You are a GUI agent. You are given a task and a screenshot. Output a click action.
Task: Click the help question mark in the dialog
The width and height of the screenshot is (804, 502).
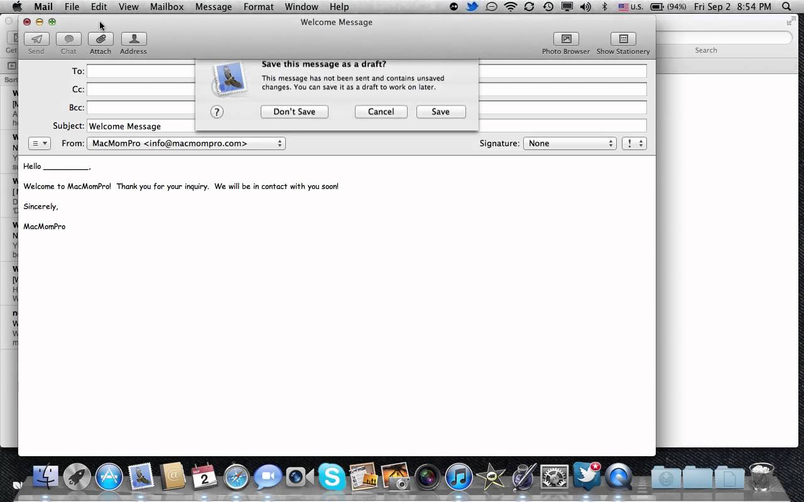217,112
